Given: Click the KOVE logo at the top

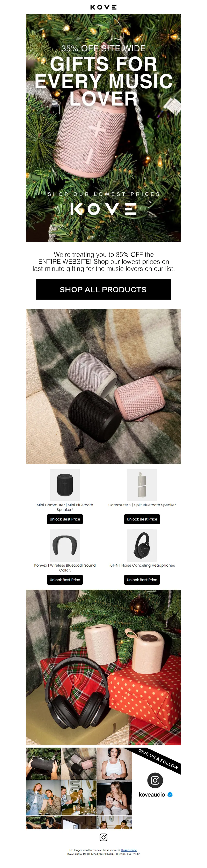Looking at the screenshot, I should click(x=103, y=7).
